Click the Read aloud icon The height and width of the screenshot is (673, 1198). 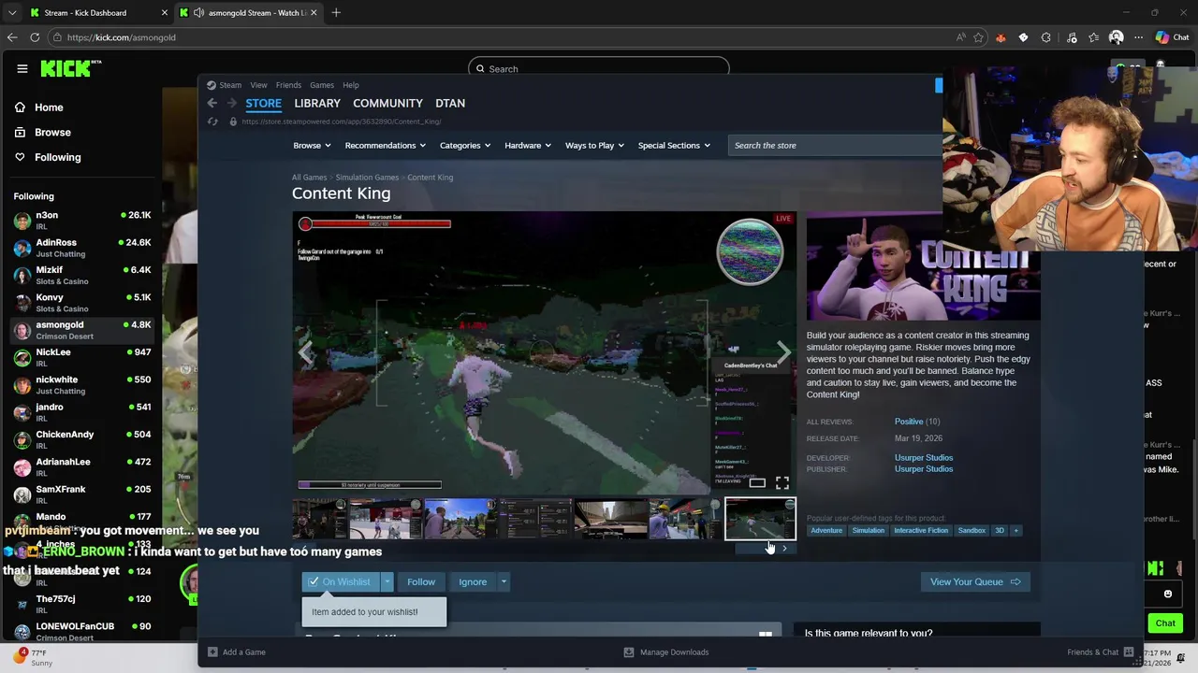[x=961, y=37]
